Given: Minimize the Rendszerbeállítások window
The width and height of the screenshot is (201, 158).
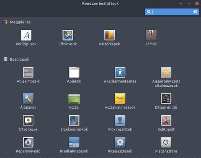Looking at the screenshot, I should (x=181, y=4).
